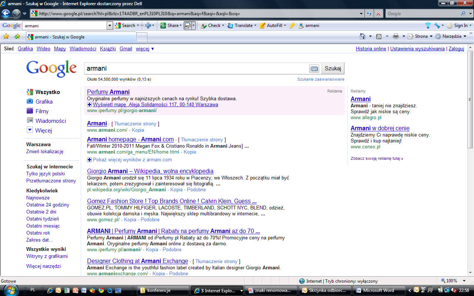Open the Strona page menu dropdown

pos(431,36)
